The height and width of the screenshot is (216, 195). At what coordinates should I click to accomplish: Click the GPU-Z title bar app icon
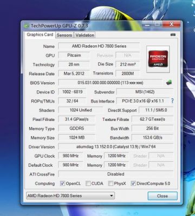click(27, 26)
